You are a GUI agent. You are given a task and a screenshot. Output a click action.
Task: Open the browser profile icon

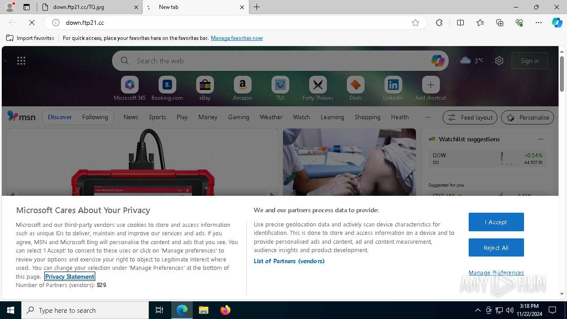pyautogui.click(x=10, y=7)
